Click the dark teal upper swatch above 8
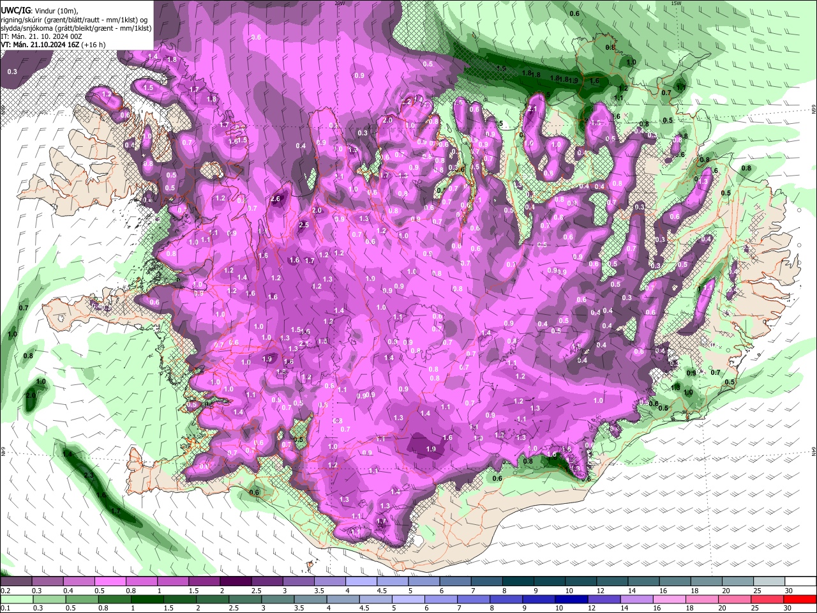 (x=518, y=582)
